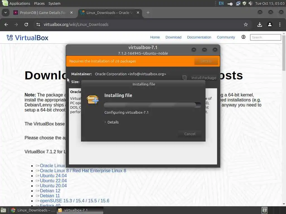Image resolution: width=286 pixels, height=214 pixels.
Task: Switch to the ProtonDB Game Details tab
Action: click(42, 13)
